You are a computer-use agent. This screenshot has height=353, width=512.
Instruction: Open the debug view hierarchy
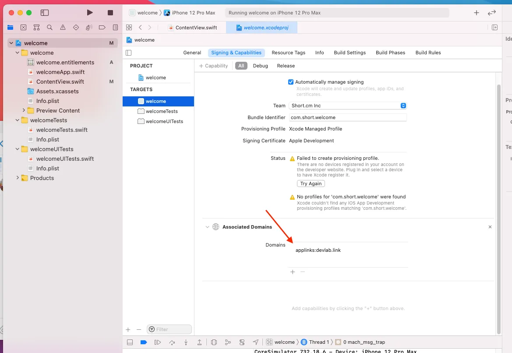[x=214, y=342]
